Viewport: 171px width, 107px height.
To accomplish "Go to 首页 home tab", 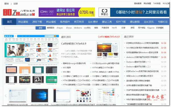I will click(x=9, y=22).
